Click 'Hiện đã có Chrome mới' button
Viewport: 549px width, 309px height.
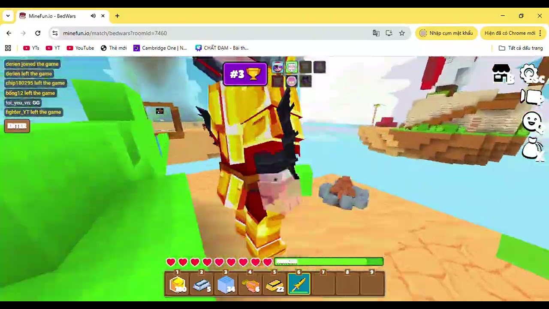coord(510,33)
